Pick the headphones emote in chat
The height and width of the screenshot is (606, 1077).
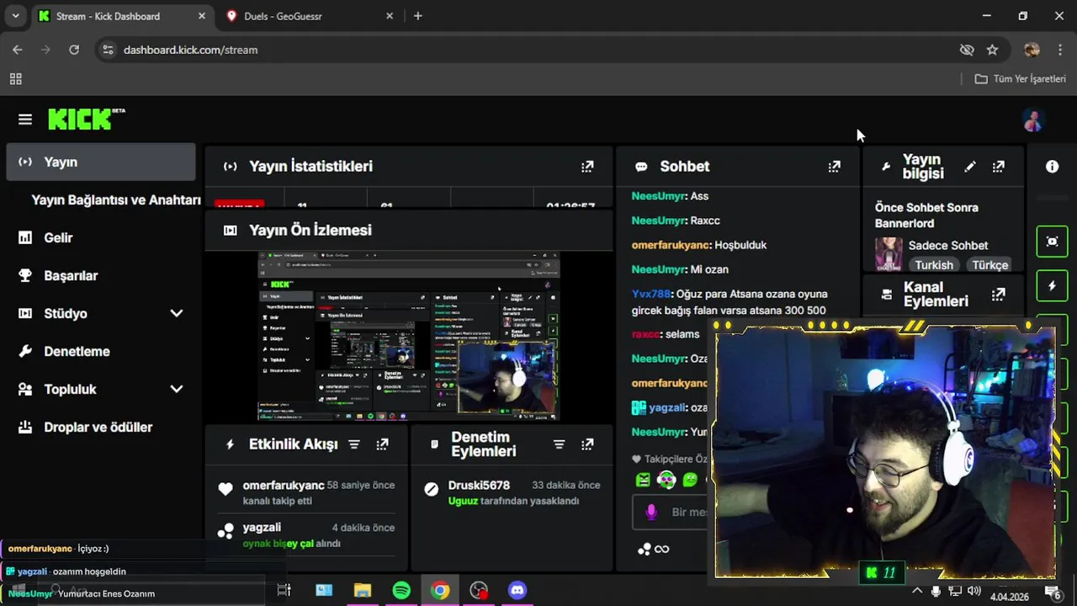[666, 480]
